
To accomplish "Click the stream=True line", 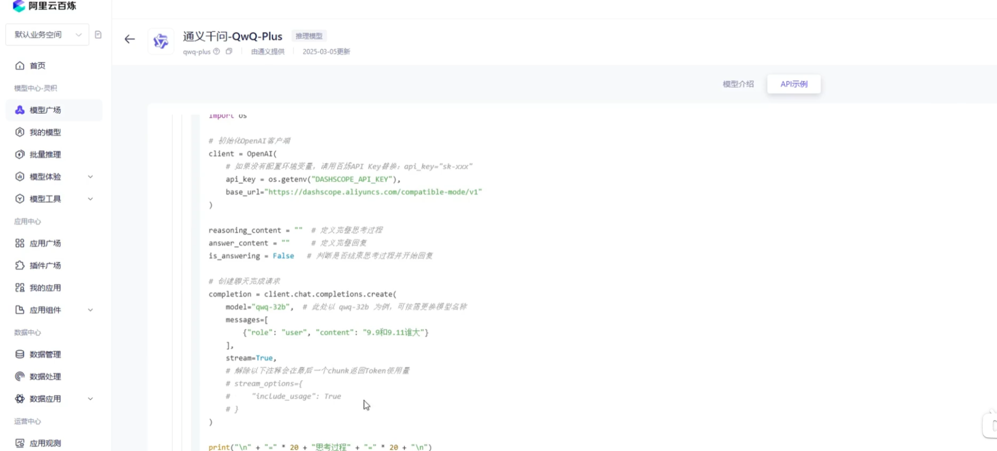I will [251, 358].
